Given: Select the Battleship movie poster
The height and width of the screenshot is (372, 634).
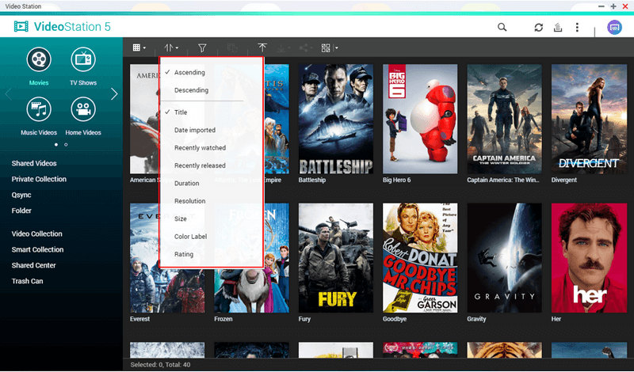Looking at the screenshot, I should click(x=336, y=120).
